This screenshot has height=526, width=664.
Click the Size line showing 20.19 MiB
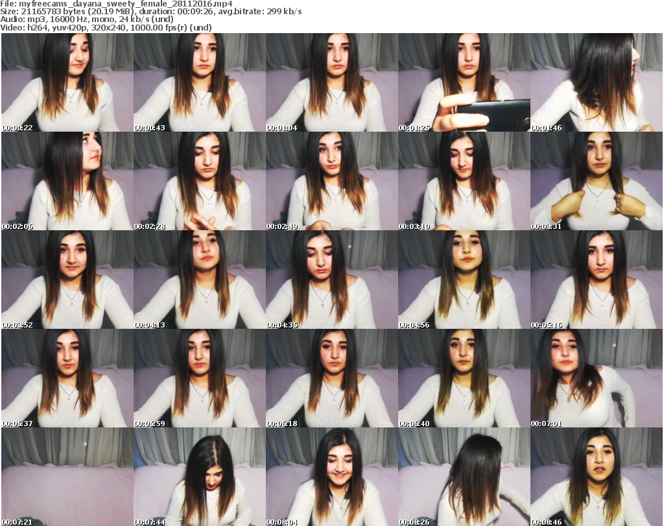click(x=150, y=12)
